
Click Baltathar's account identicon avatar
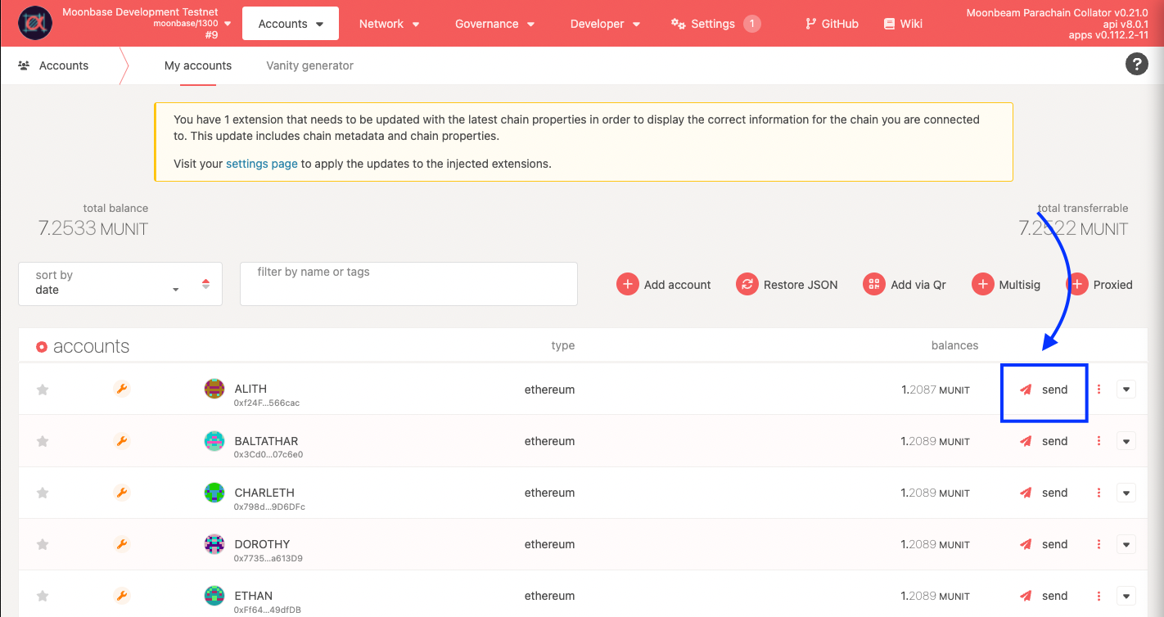pos(214,440)
